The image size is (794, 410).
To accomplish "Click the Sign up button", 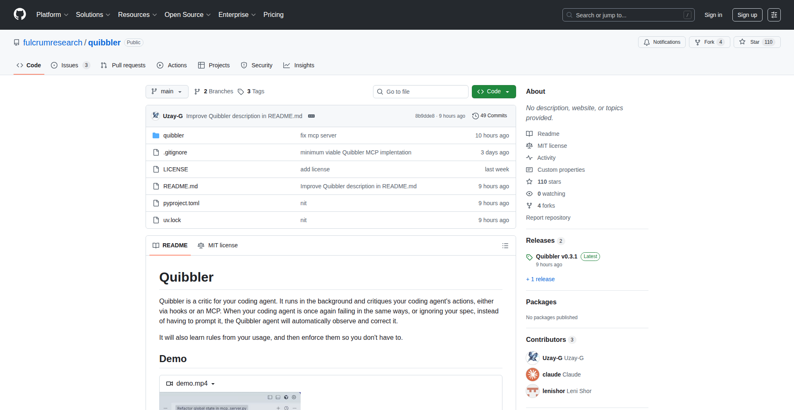I will click(747, 14).
